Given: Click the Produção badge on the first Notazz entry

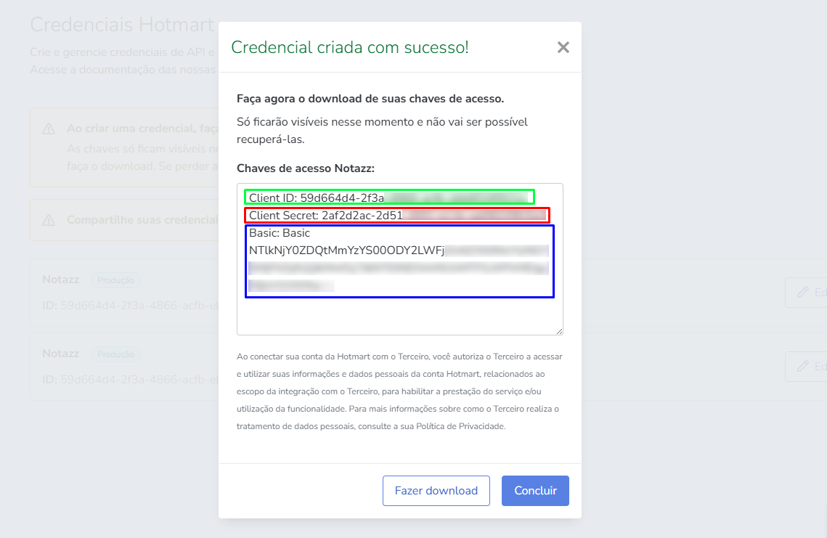Looking at the screenshot, I should (115, 280).
